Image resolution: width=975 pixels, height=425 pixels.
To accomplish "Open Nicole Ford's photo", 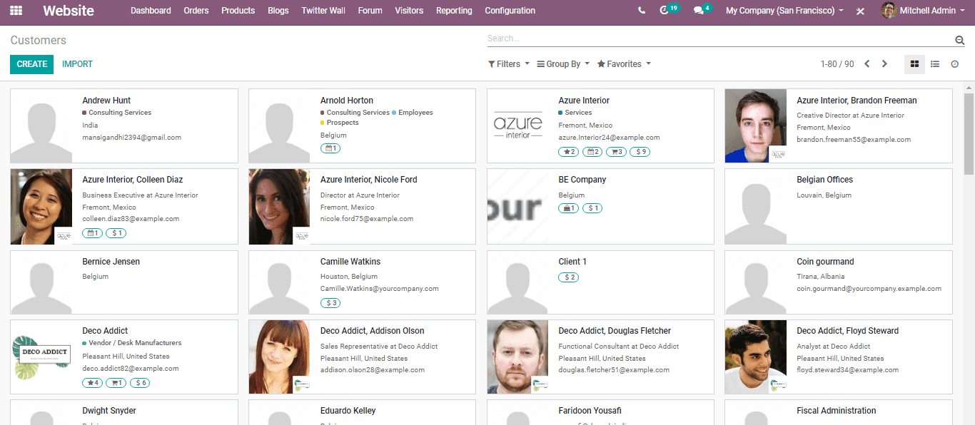I will [x=280, y=207].
